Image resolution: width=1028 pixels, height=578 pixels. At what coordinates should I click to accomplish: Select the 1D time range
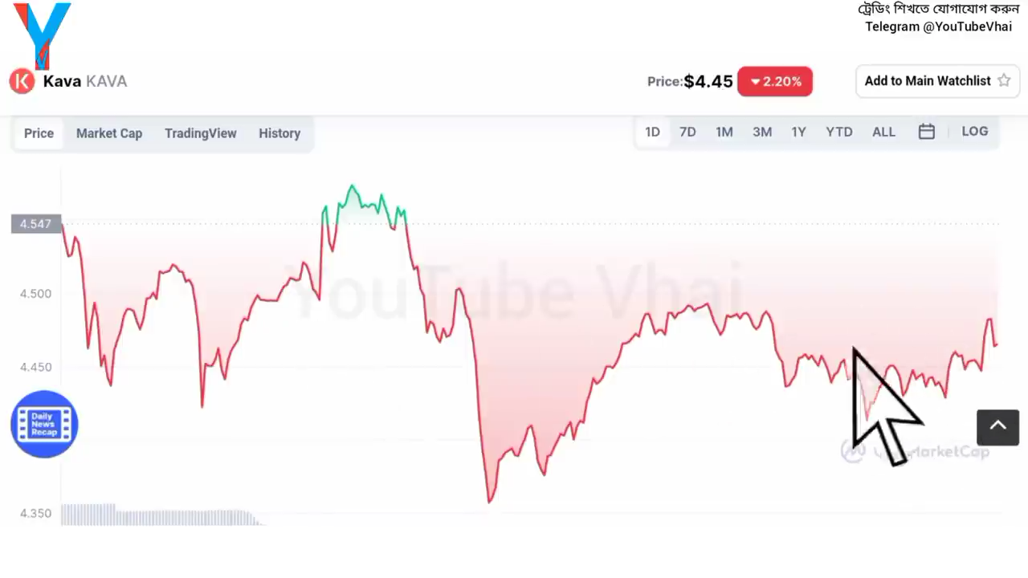(x=652, y=132)
